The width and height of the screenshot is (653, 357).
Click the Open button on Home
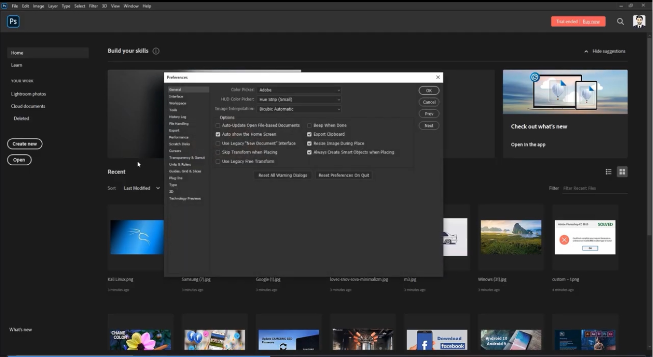tap(19, 160)
